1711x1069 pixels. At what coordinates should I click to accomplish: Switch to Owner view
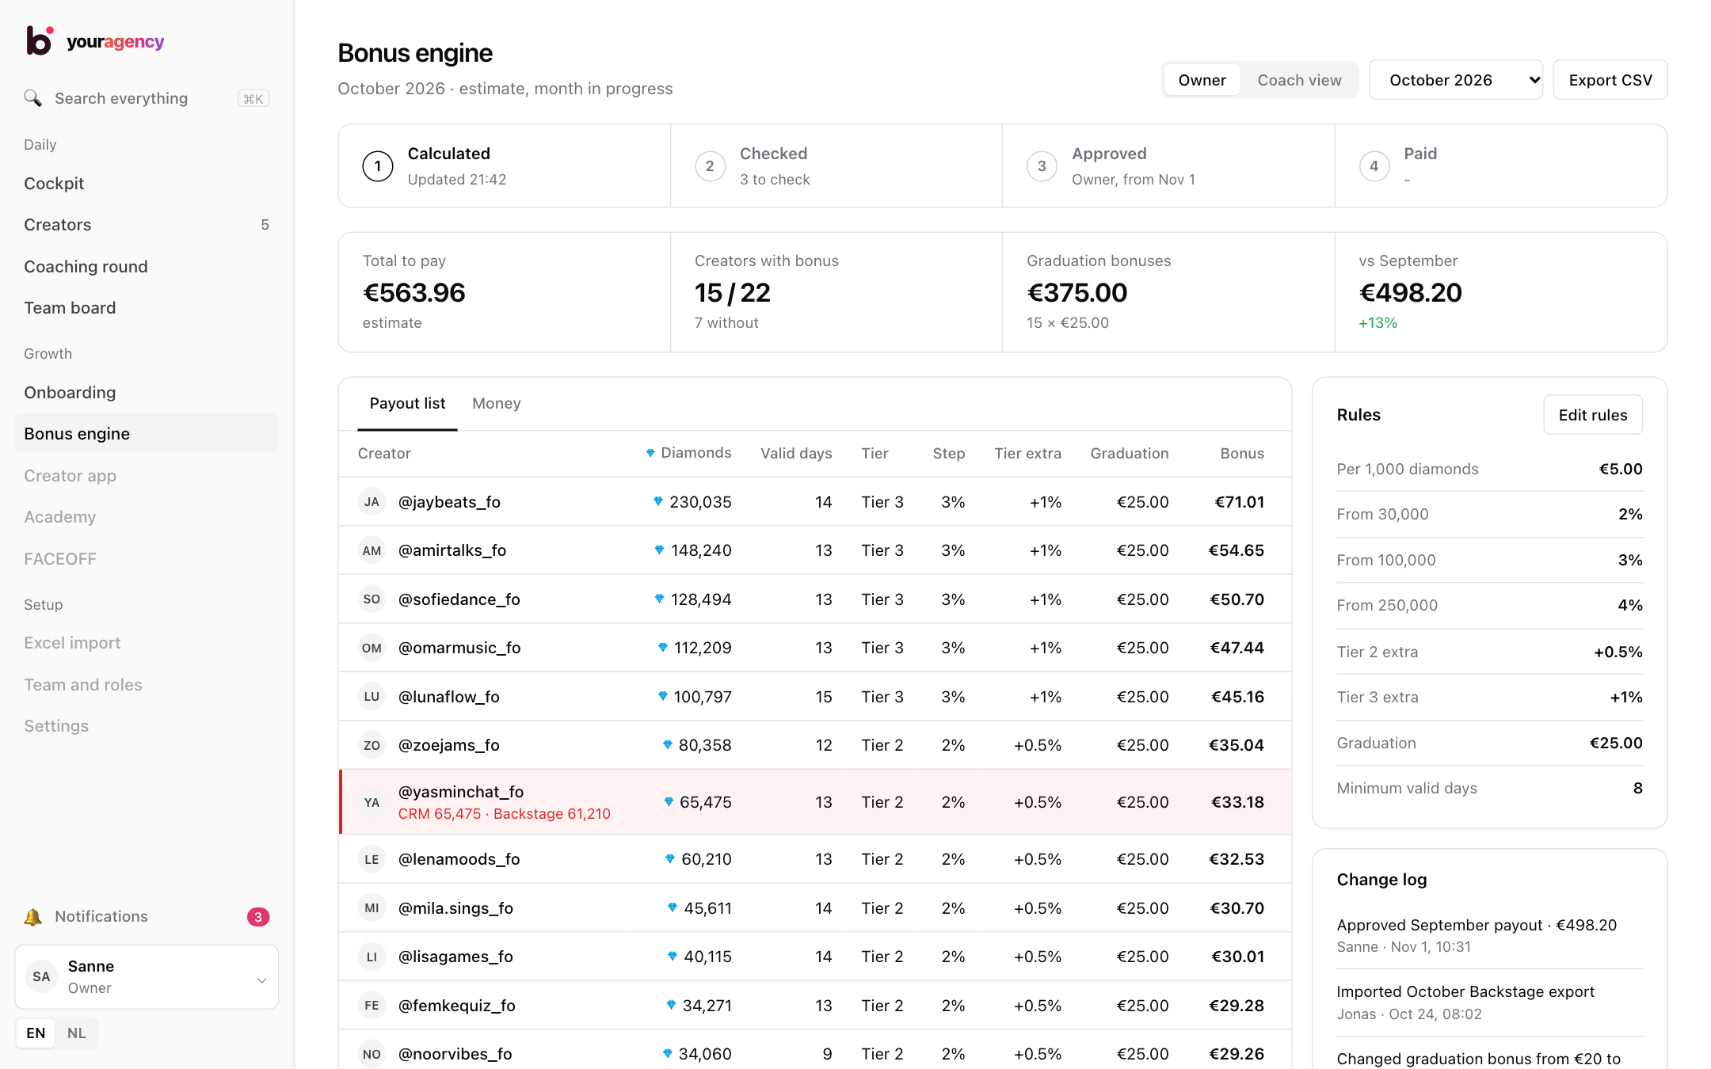coord(1202,80)
